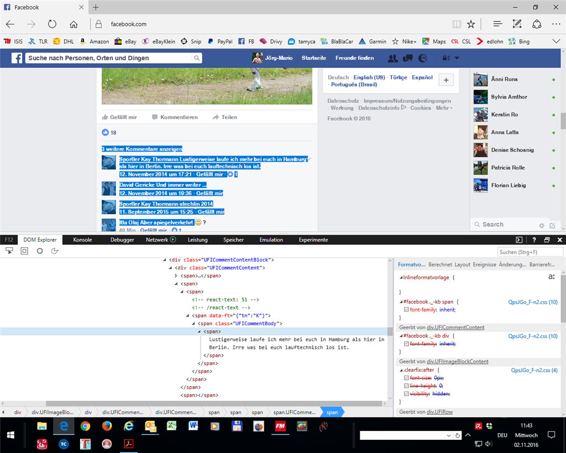The width and height of the screenshot is (566, 453).
Task: Launch Firefox from taskbar
Action: (x=107, y=426)
